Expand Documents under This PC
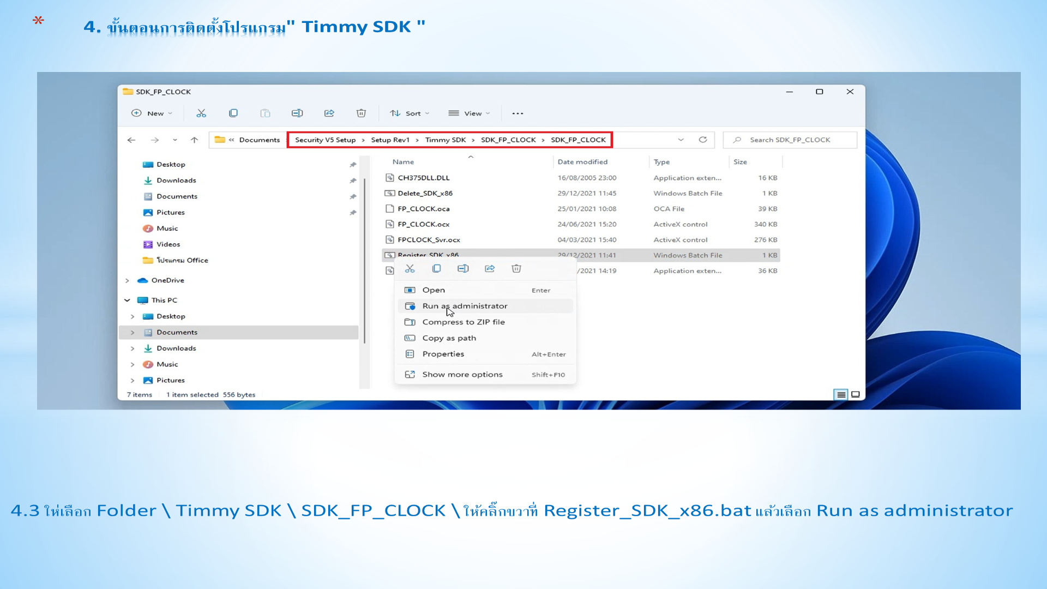 coord(133,333)
